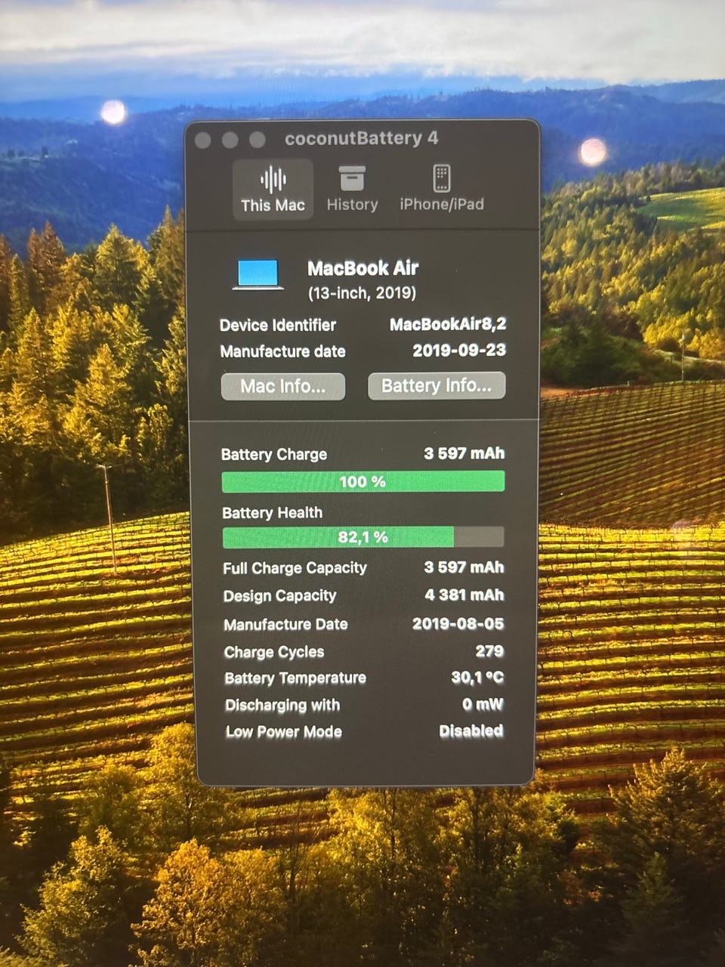Image resolution: width=725 pixels, height=967 pixels.
Task: Click the Charge Cycles label
Action: click(x=274, y=652)
